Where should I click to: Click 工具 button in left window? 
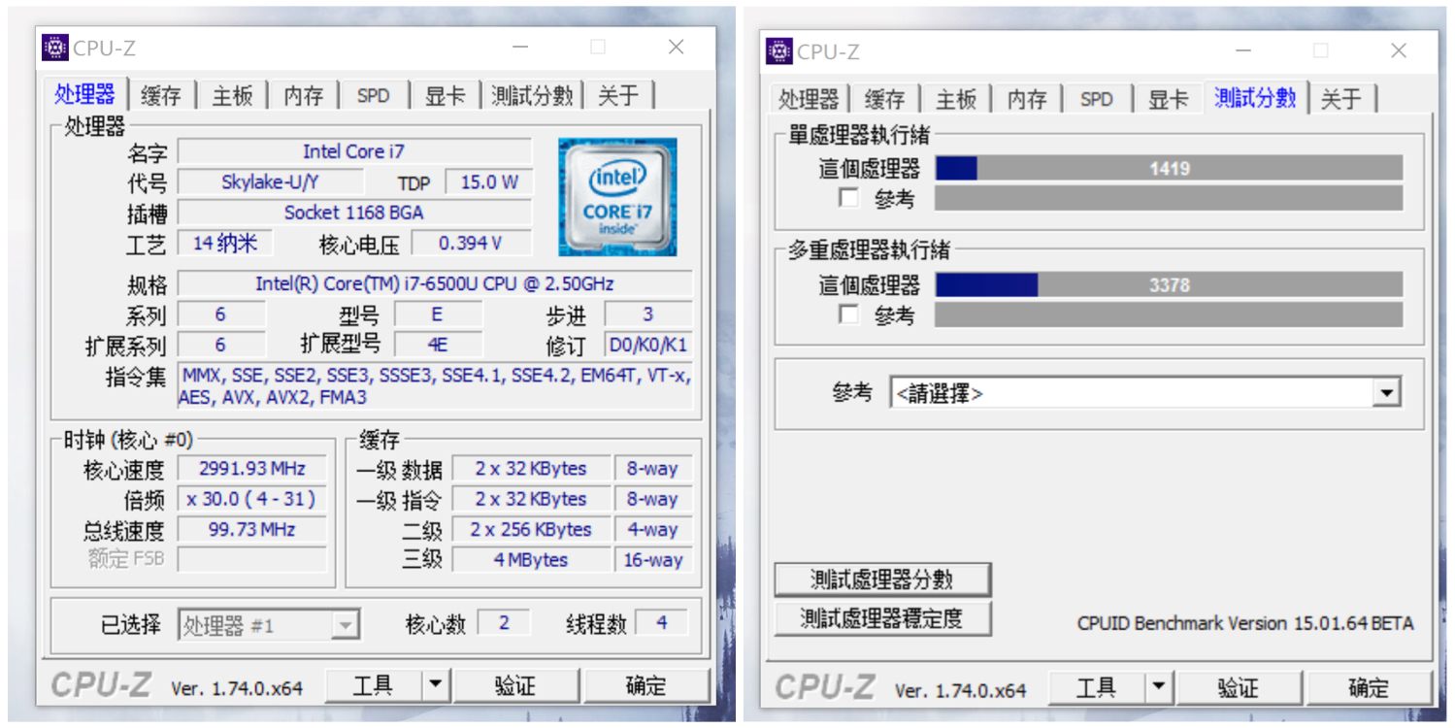click(374, 685)
